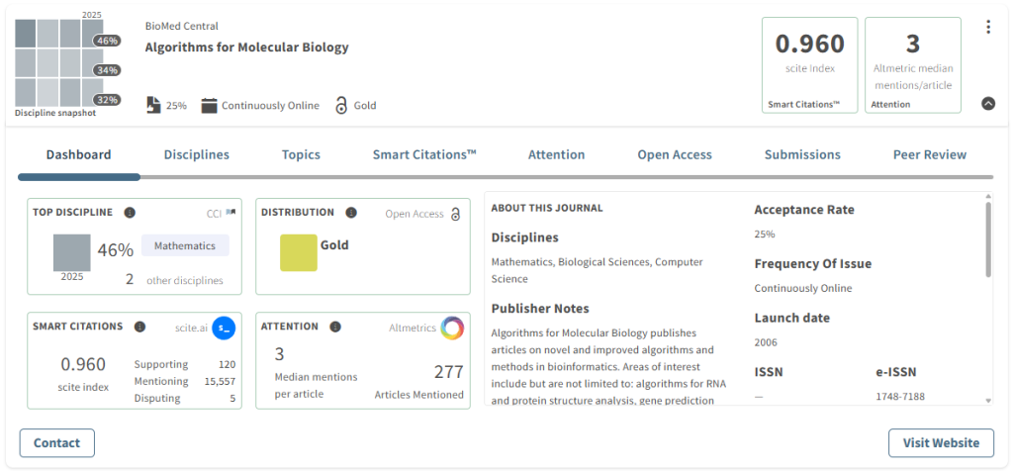Screen dimensions: 1013x471
Task: Click the e-ISSN 1748-7188 value
Action: 900,396
